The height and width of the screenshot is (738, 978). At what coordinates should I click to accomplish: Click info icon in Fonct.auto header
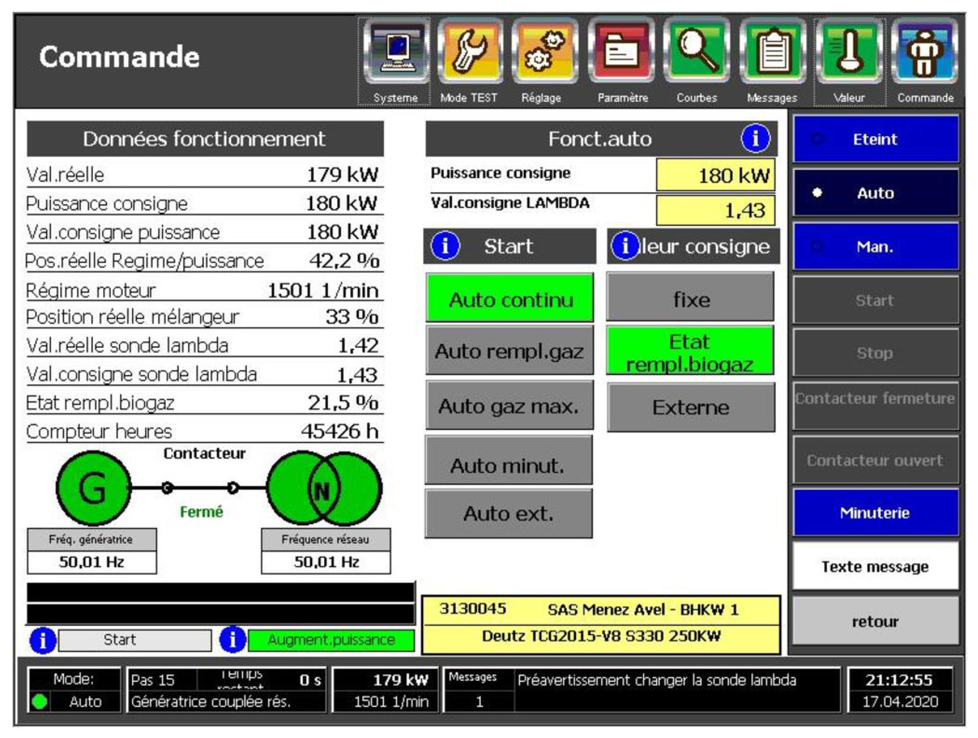(755, 138)
